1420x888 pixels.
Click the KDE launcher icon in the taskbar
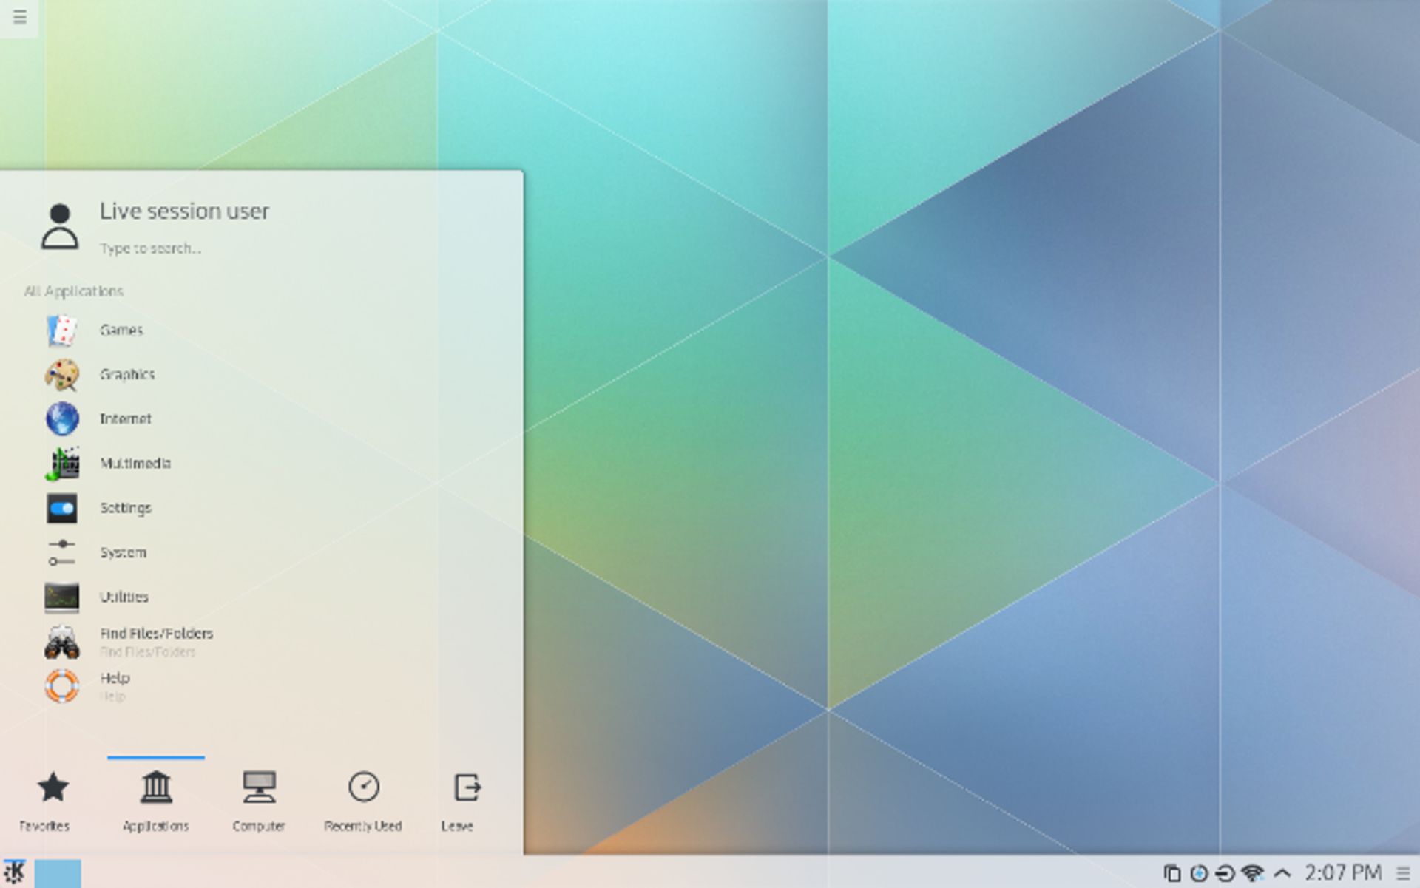[x=16, y=871]
